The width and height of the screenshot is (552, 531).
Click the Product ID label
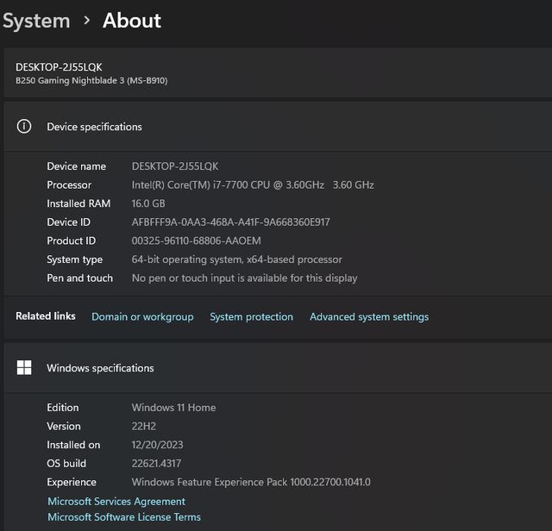[71, 241]
